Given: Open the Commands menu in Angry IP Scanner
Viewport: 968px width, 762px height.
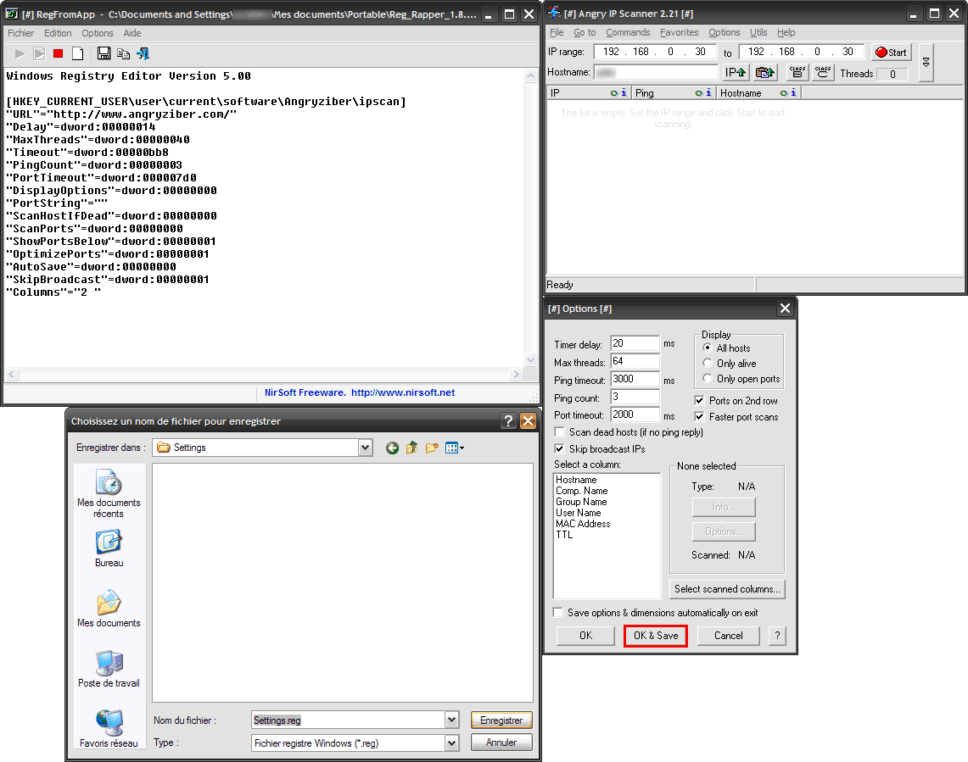Looking at the screenshot, I should tap(628, 33).
